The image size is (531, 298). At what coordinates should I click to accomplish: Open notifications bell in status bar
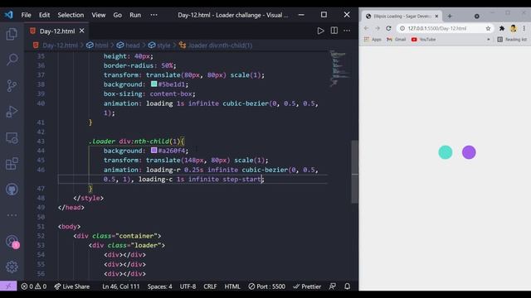347,286
